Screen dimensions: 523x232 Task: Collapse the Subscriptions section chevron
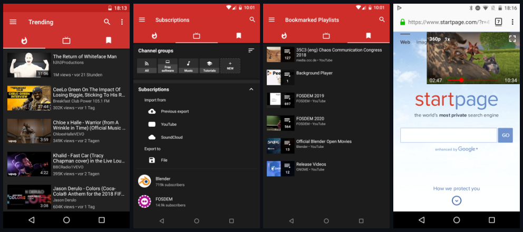(251, 89)
